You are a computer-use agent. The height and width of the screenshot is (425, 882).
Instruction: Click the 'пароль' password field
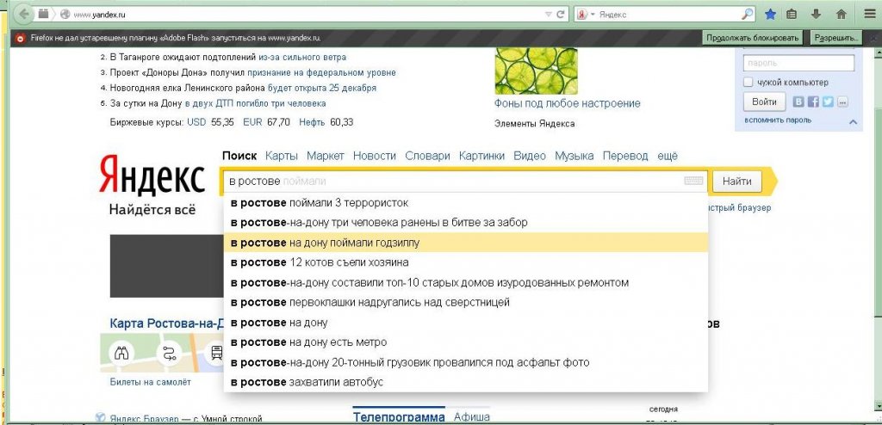(798, 63)
